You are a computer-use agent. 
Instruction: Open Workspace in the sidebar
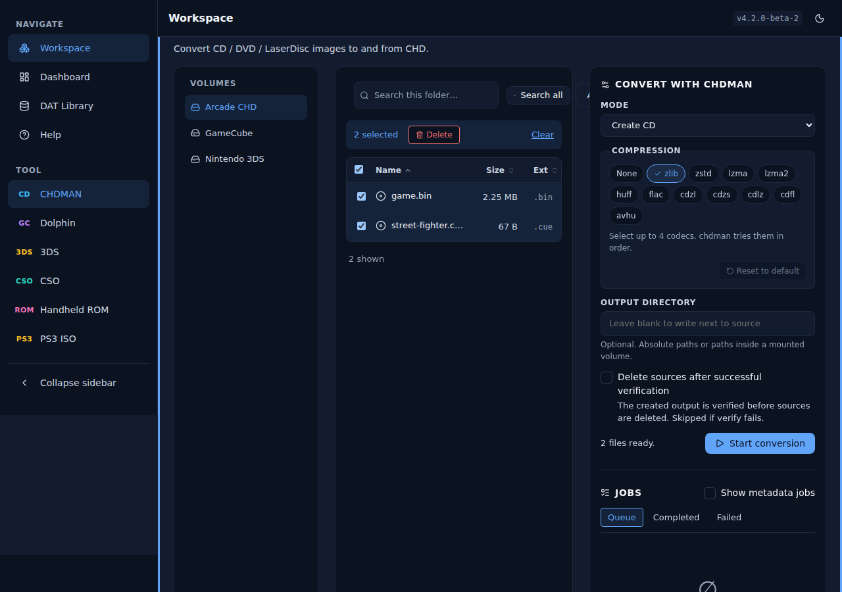[x=78, y=48]
